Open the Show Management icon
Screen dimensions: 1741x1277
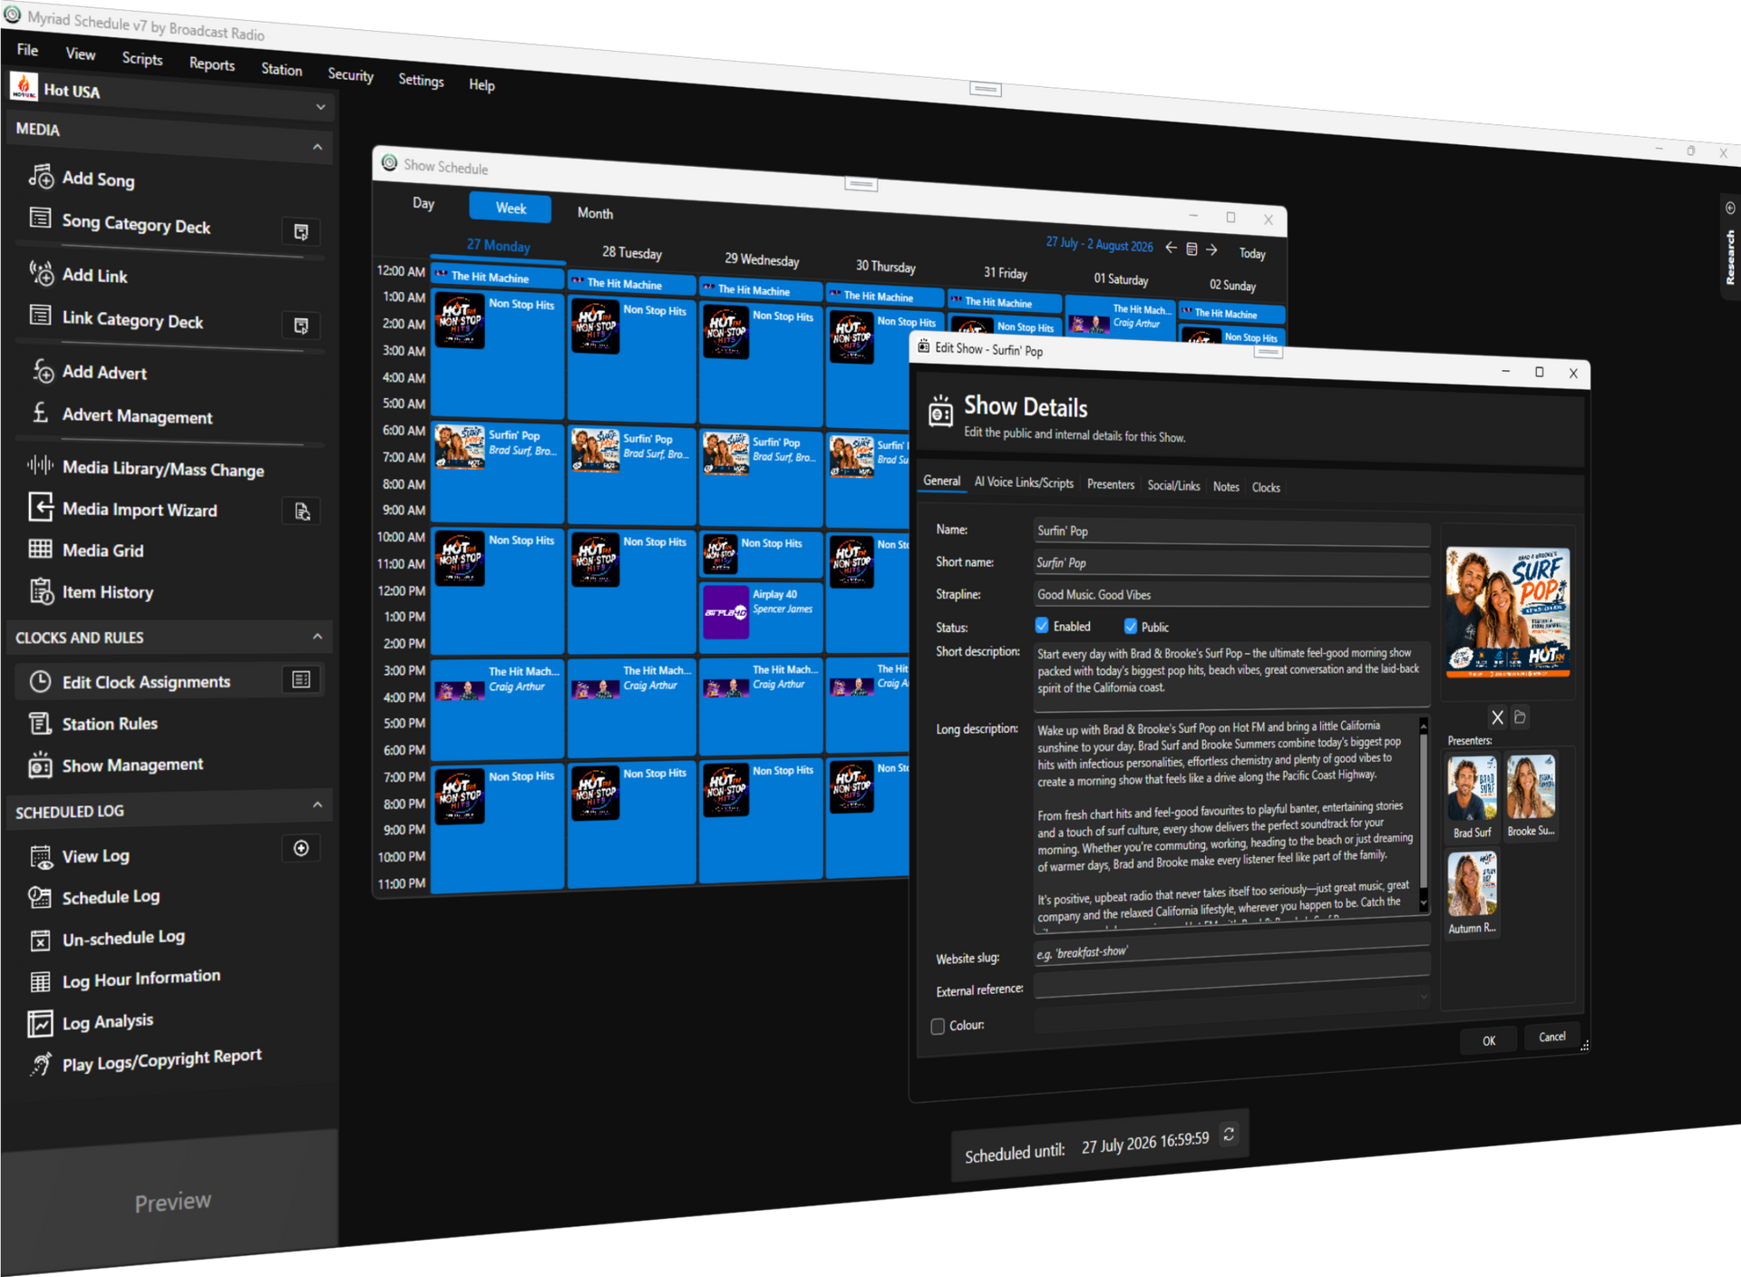pyautogui.click(x=40, y=765)
